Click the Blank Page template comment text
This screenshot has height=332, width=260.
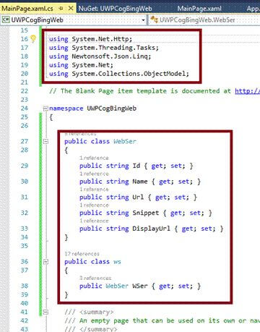click(140, 91)
